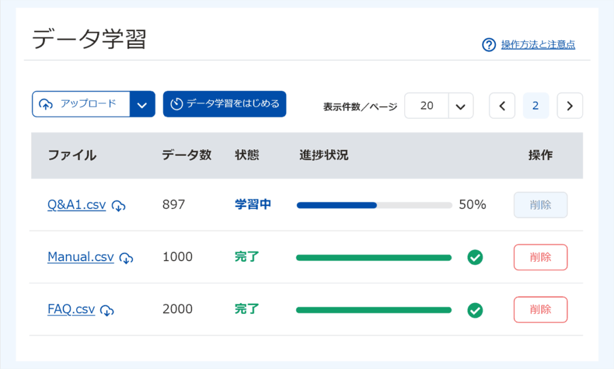Viewport: 614px width, 369px height.
Task: Click green checkmark icon for Manual.csv
Action: coord(475,258)
